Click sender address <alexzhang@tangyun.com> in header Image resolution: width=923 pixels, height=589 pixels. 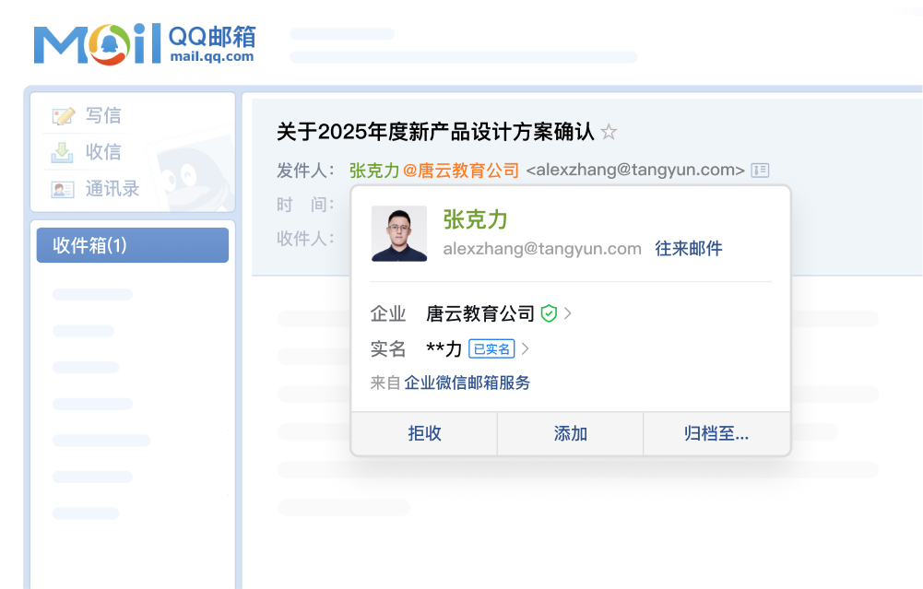tap(635, 171)
